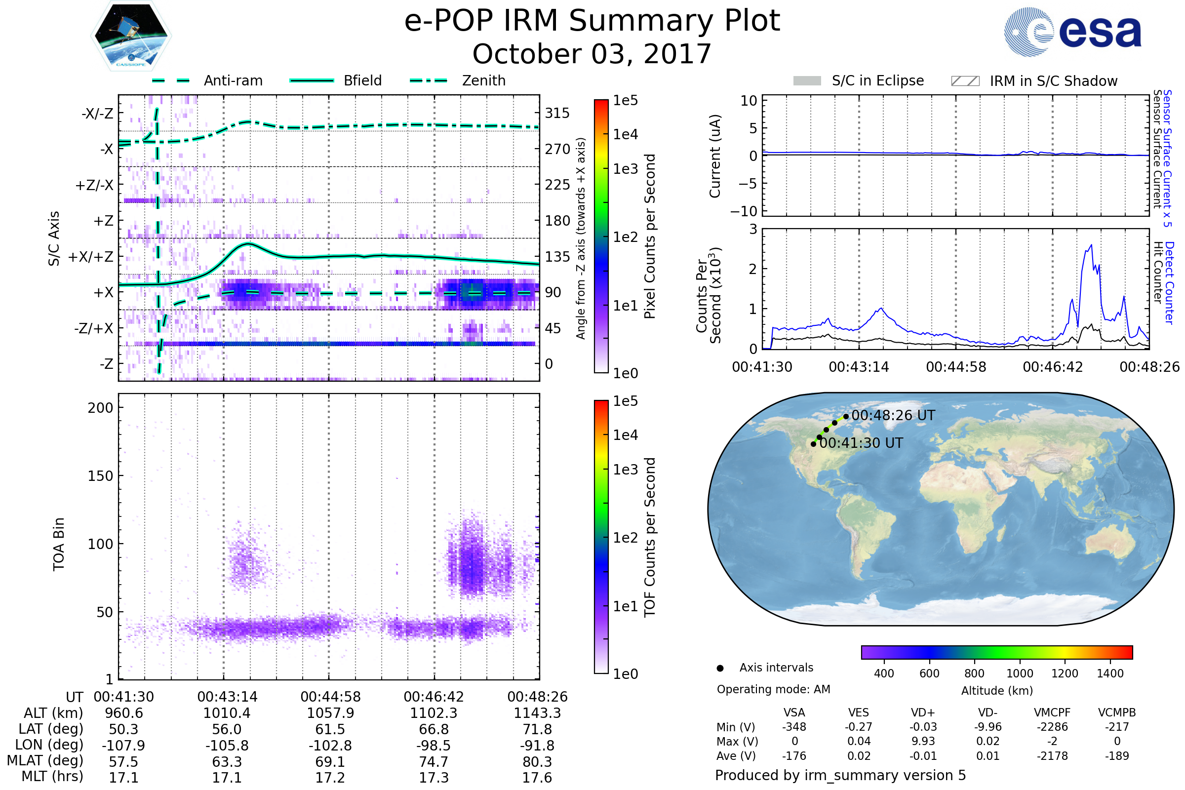Click the Axis intervals black dot marker

tap(720, 668)
